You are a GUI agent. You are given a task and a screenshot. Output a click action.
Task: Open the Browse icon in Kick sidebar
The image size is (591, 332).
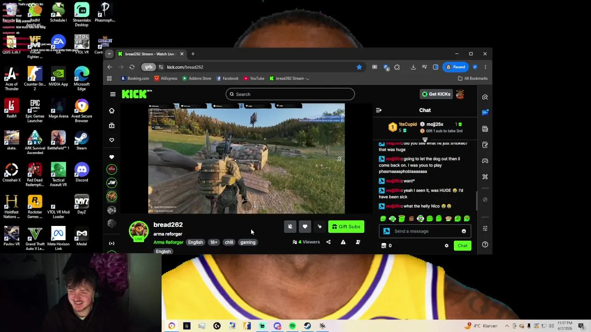click(112, 125)
